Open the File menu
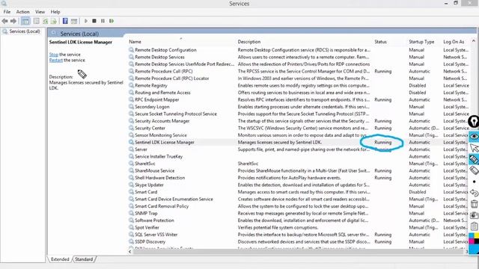Viewport: 479px width, 269px height. pos(7,12)
